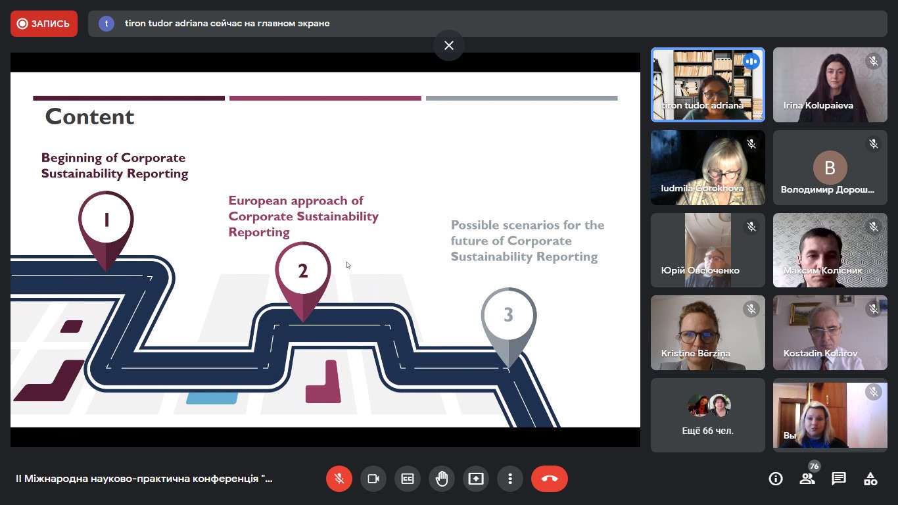Click the red ЗАПИСЬ recording indicator
The image size is (898, 505).
coord(44,24)
